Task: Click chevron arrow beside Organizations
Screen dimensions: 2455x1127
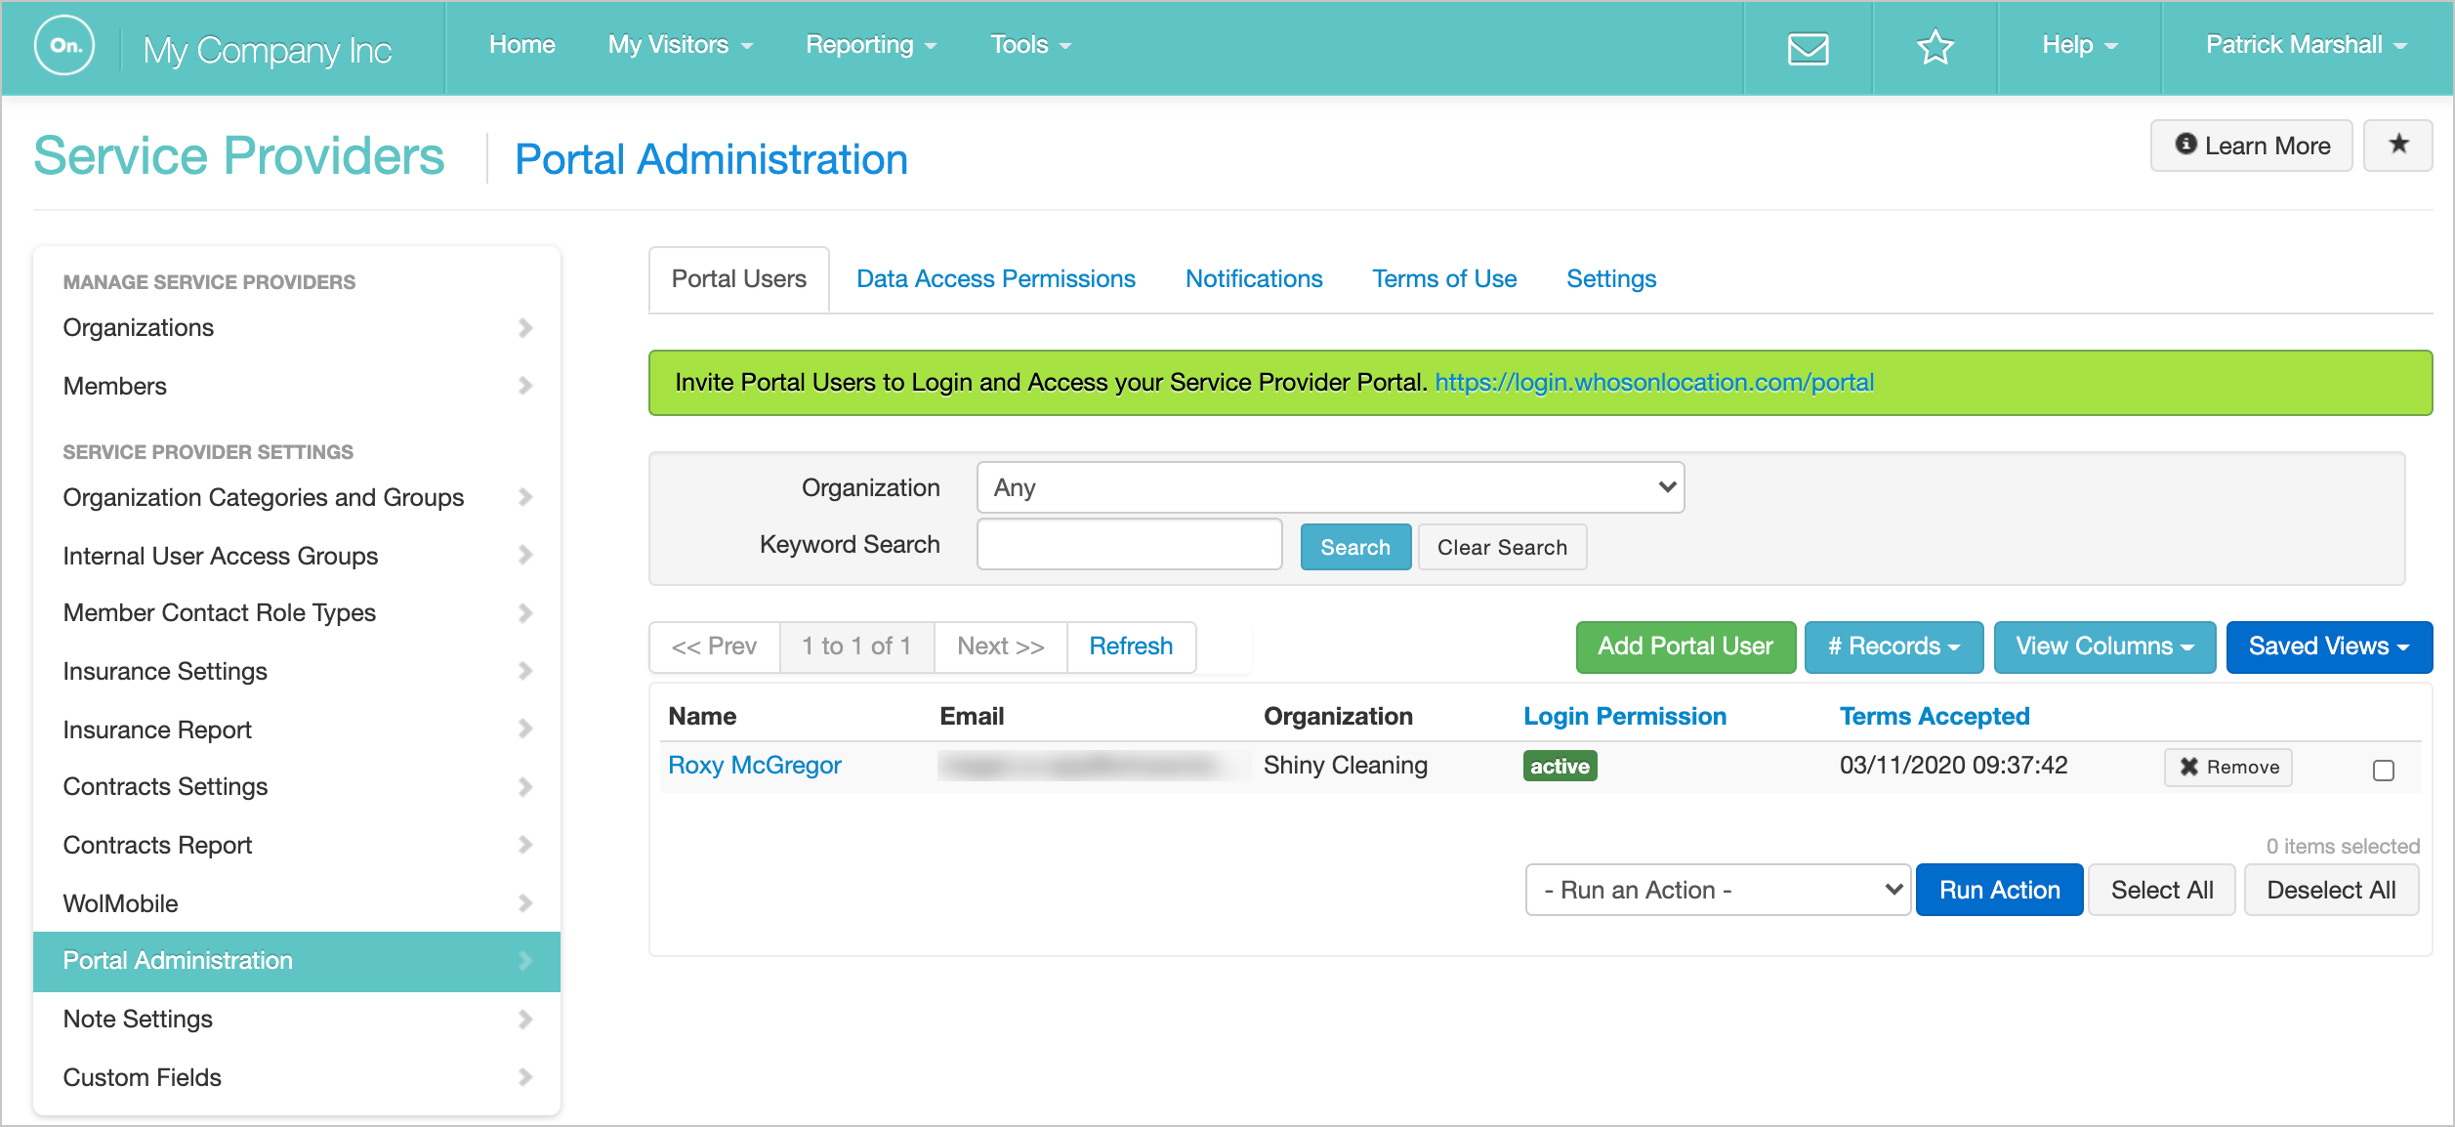Action: coord(525,328)
